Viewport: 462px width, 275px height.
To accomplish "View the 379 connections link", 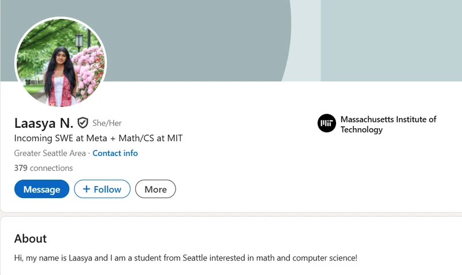I will click(x=43, y=168).
